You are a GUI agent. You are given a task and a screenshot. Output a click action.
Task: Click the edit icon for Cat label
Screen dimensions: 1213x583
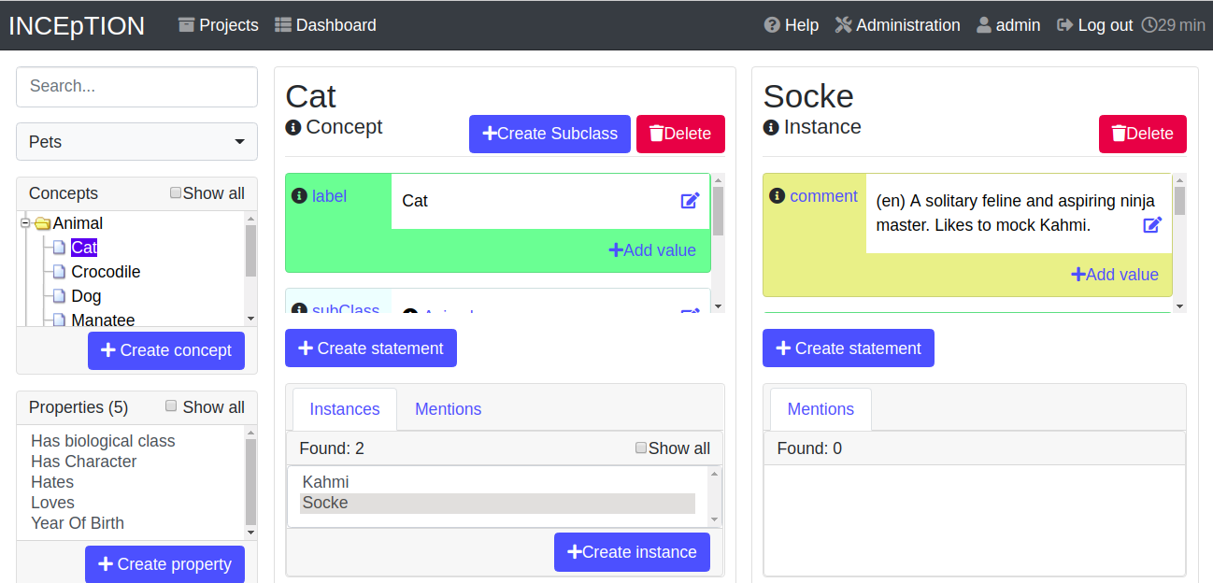pyautogui.click(x=690, y=200)
